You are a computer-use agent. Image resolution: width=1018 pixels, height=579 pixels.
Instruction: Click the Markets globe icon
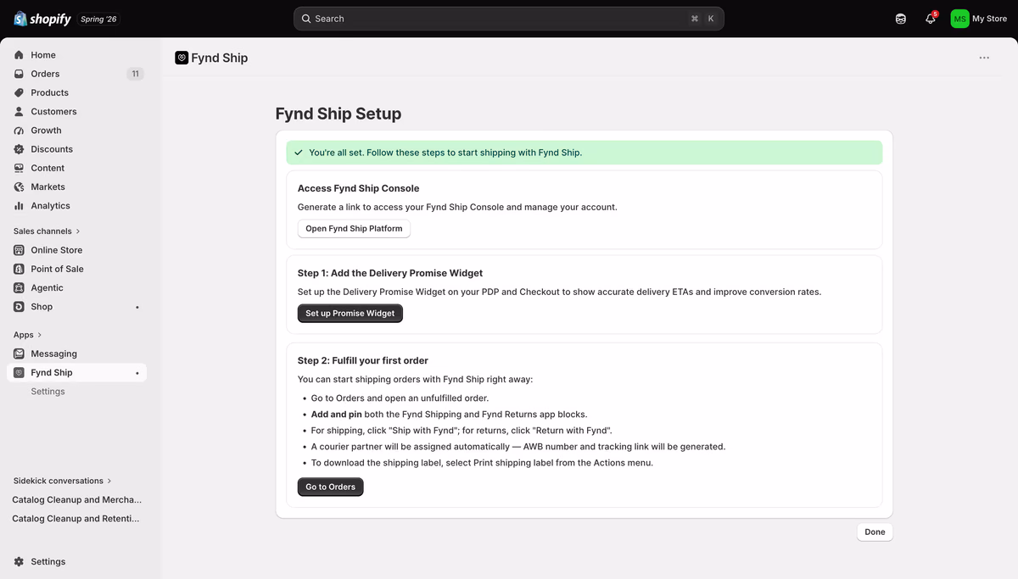click(19, 187)
